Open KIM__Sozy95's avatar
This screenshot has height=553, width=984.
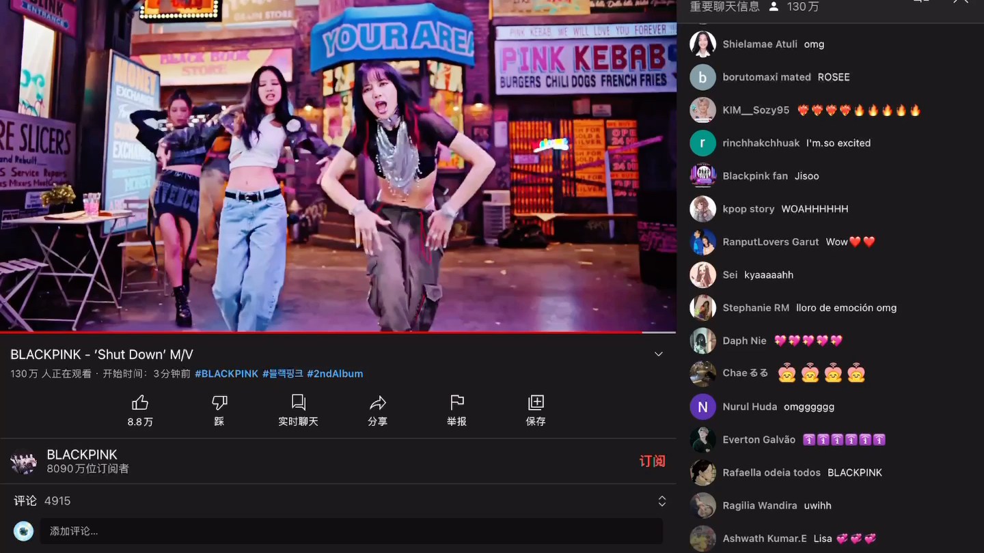[702, 110]
